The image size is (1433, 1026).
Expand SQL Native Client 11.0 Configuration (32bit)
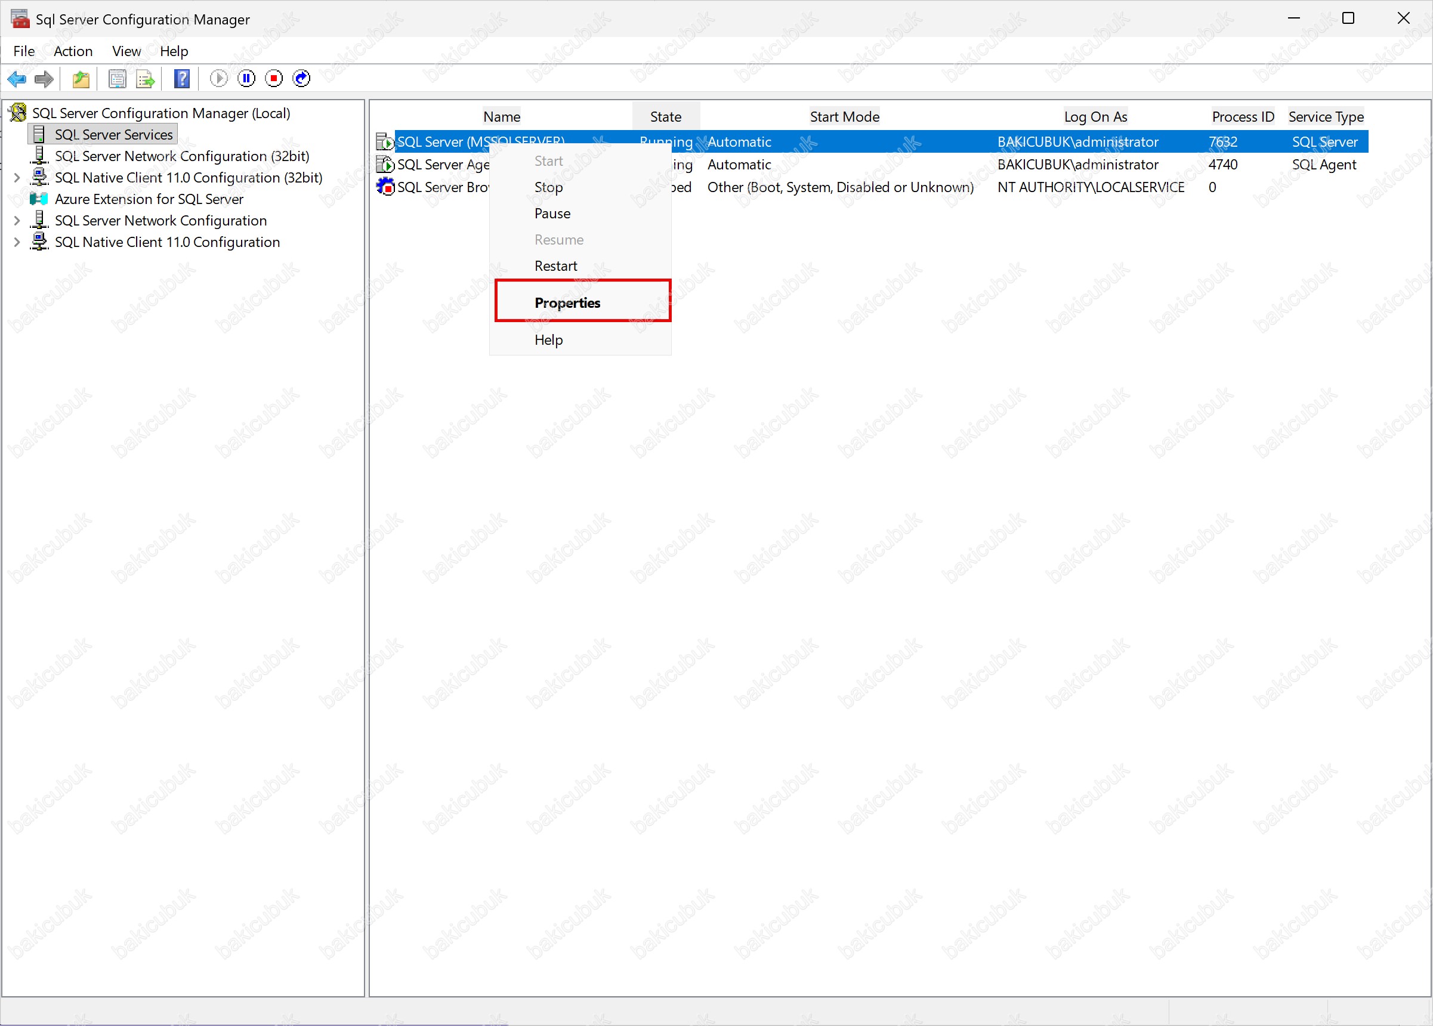[17, 178]
